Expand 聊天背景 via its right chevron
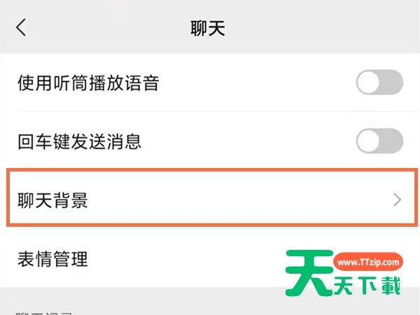The image size is (420, 315). (397, 200)
